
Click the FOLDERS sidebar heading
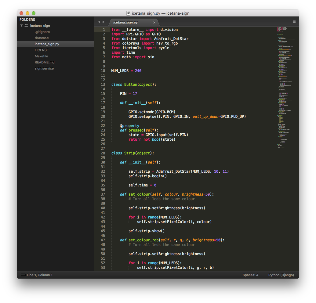(x=27, y=20)
